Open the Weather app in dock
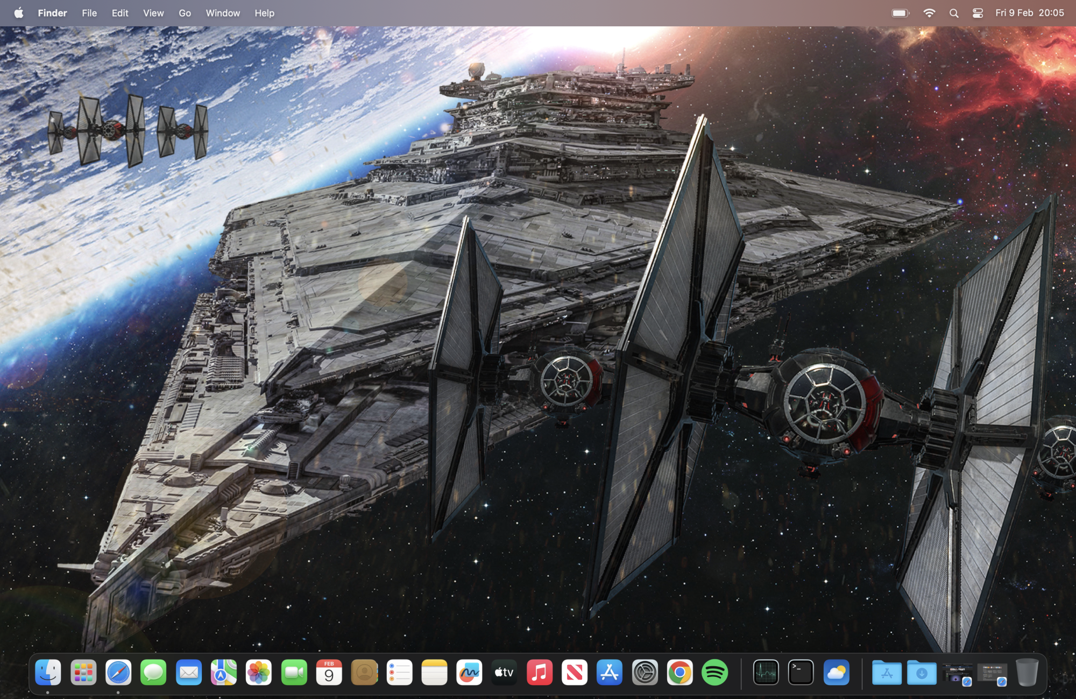Image resolution: width=1076 pixels, height=699 pixels. tap(836, 673)
